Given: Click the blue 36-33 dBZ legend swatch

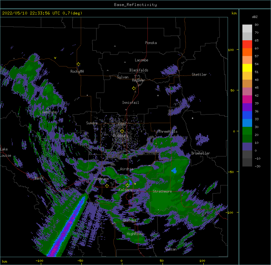Looking at the screenshot, I should [x=247, y=115].
